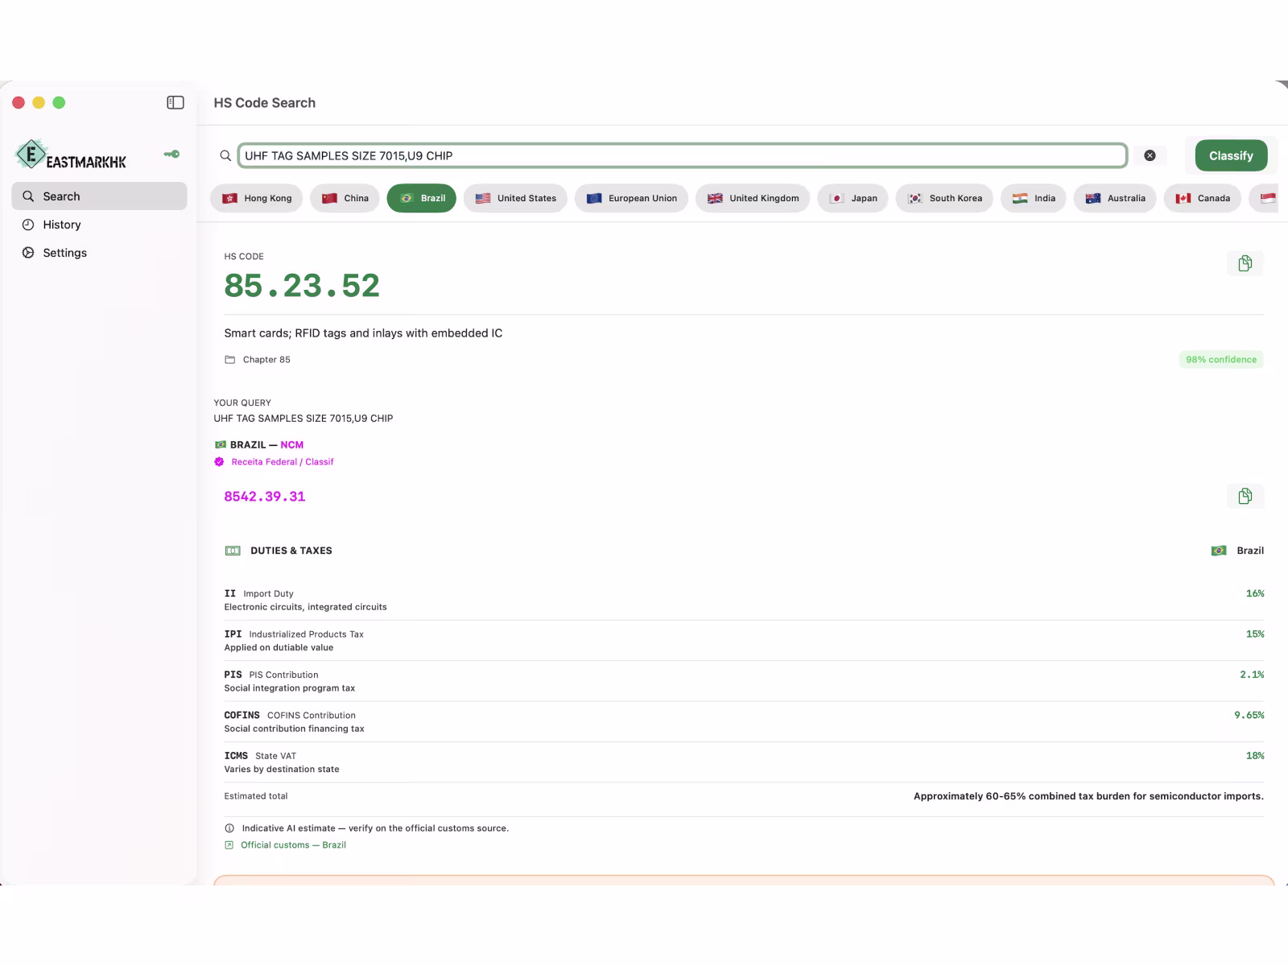Click the EASTMARKHK logo

coord(71,154)
